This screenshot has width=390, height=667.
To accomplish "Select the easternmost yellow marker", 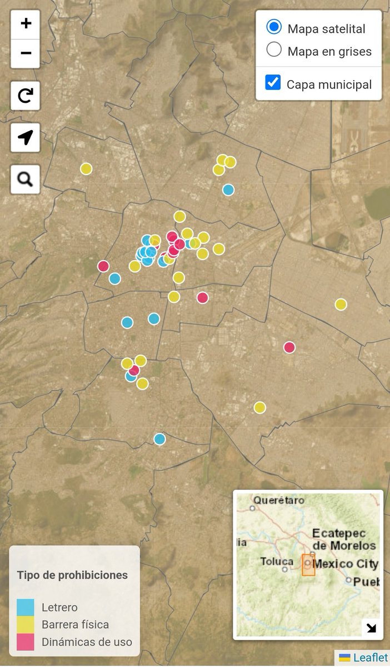I will [x=341, y=304].
